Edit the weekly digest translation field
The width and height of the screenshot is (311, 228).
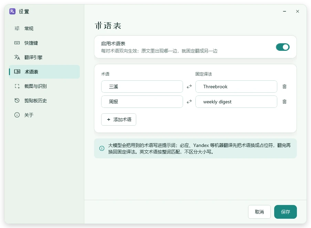click(x=236, y=102)
